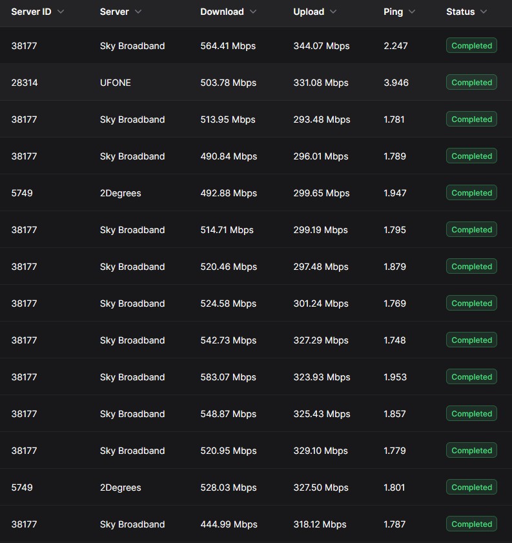Open the Server column sort chevron
Screen dimensions: 512x543
point(138,12)
